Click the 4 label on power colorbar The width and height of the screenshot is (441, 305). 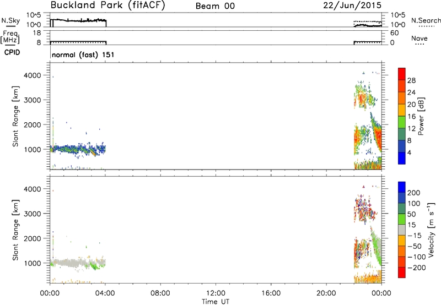pos(409,153)
